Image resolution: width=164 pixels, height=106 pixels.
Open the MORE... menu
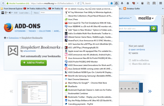click(x=57, y=31)
